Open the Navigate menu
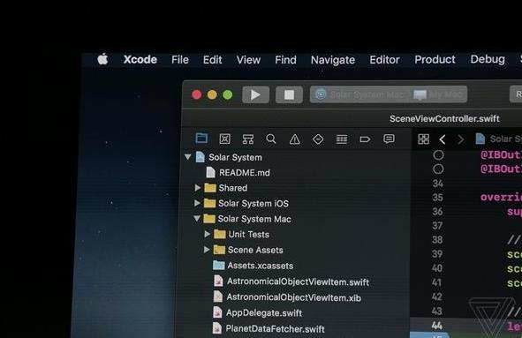 [333, 60]
